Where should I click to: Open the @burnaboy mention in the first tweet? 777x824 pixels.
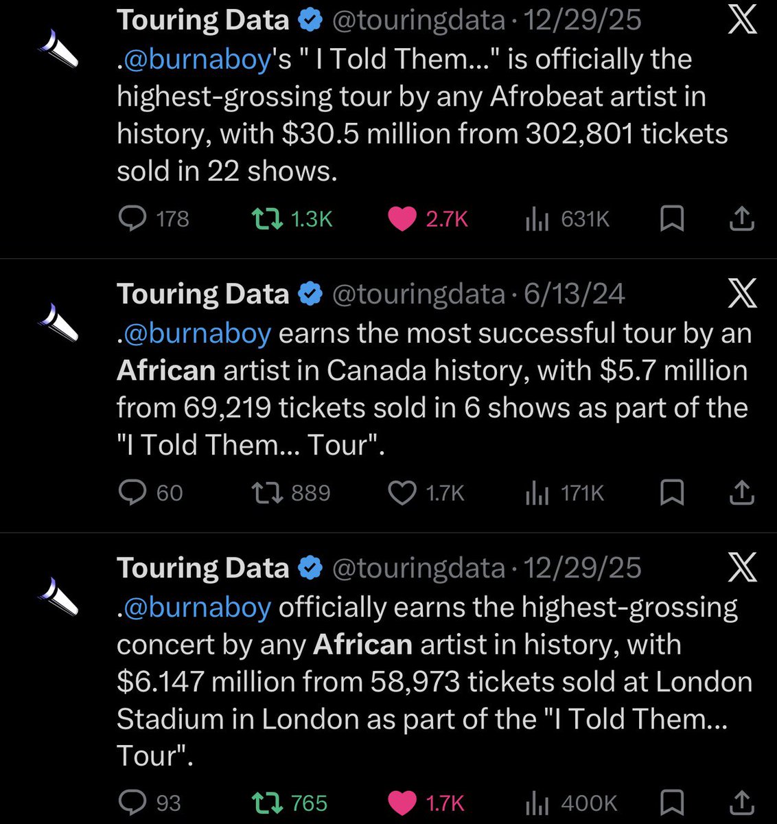[x=198, y=60]
